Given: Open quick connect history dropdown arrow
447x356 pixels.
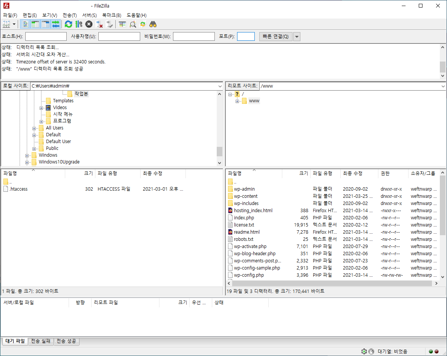Looking at the screenshot, I should click(297, 37).
